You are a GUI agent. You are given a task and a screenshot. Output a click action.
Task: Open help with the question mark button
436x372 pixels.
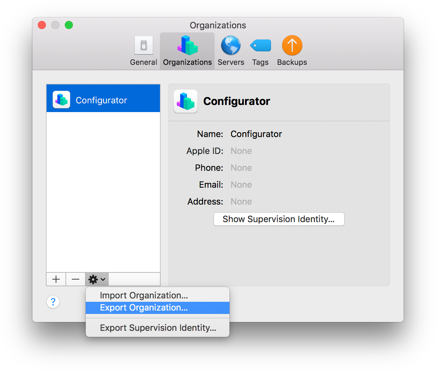(x=53, y=302)
